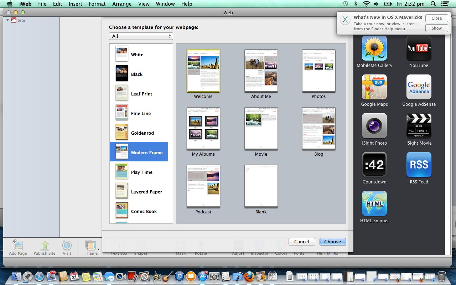Click the Choose button
The width and height of the screenshot is (456, 285).
[x=333, y=242]
